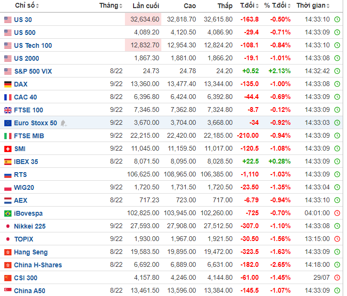Sort table by Chỉ số column
The width and height of the screenshot is (347, 296).
click(27, 6)
